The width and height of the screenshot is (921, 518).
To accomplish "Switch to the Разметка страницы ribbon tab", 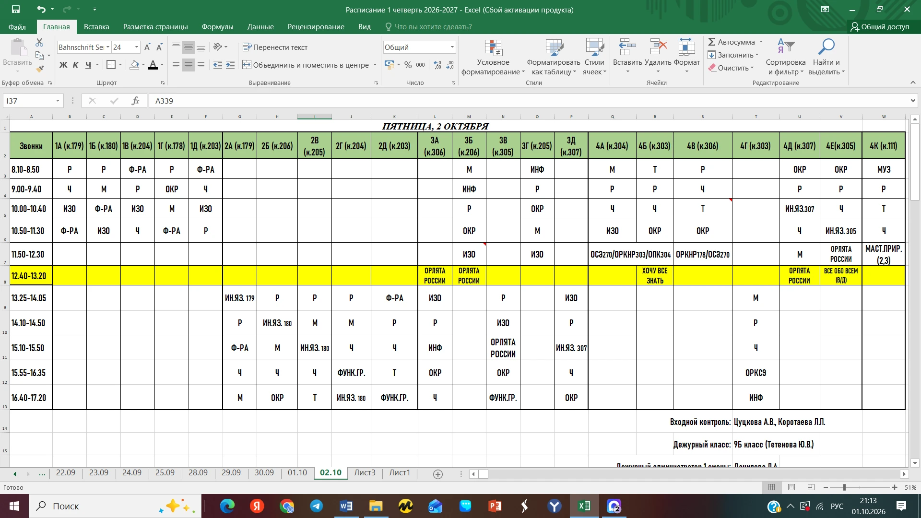I will 155,27.
